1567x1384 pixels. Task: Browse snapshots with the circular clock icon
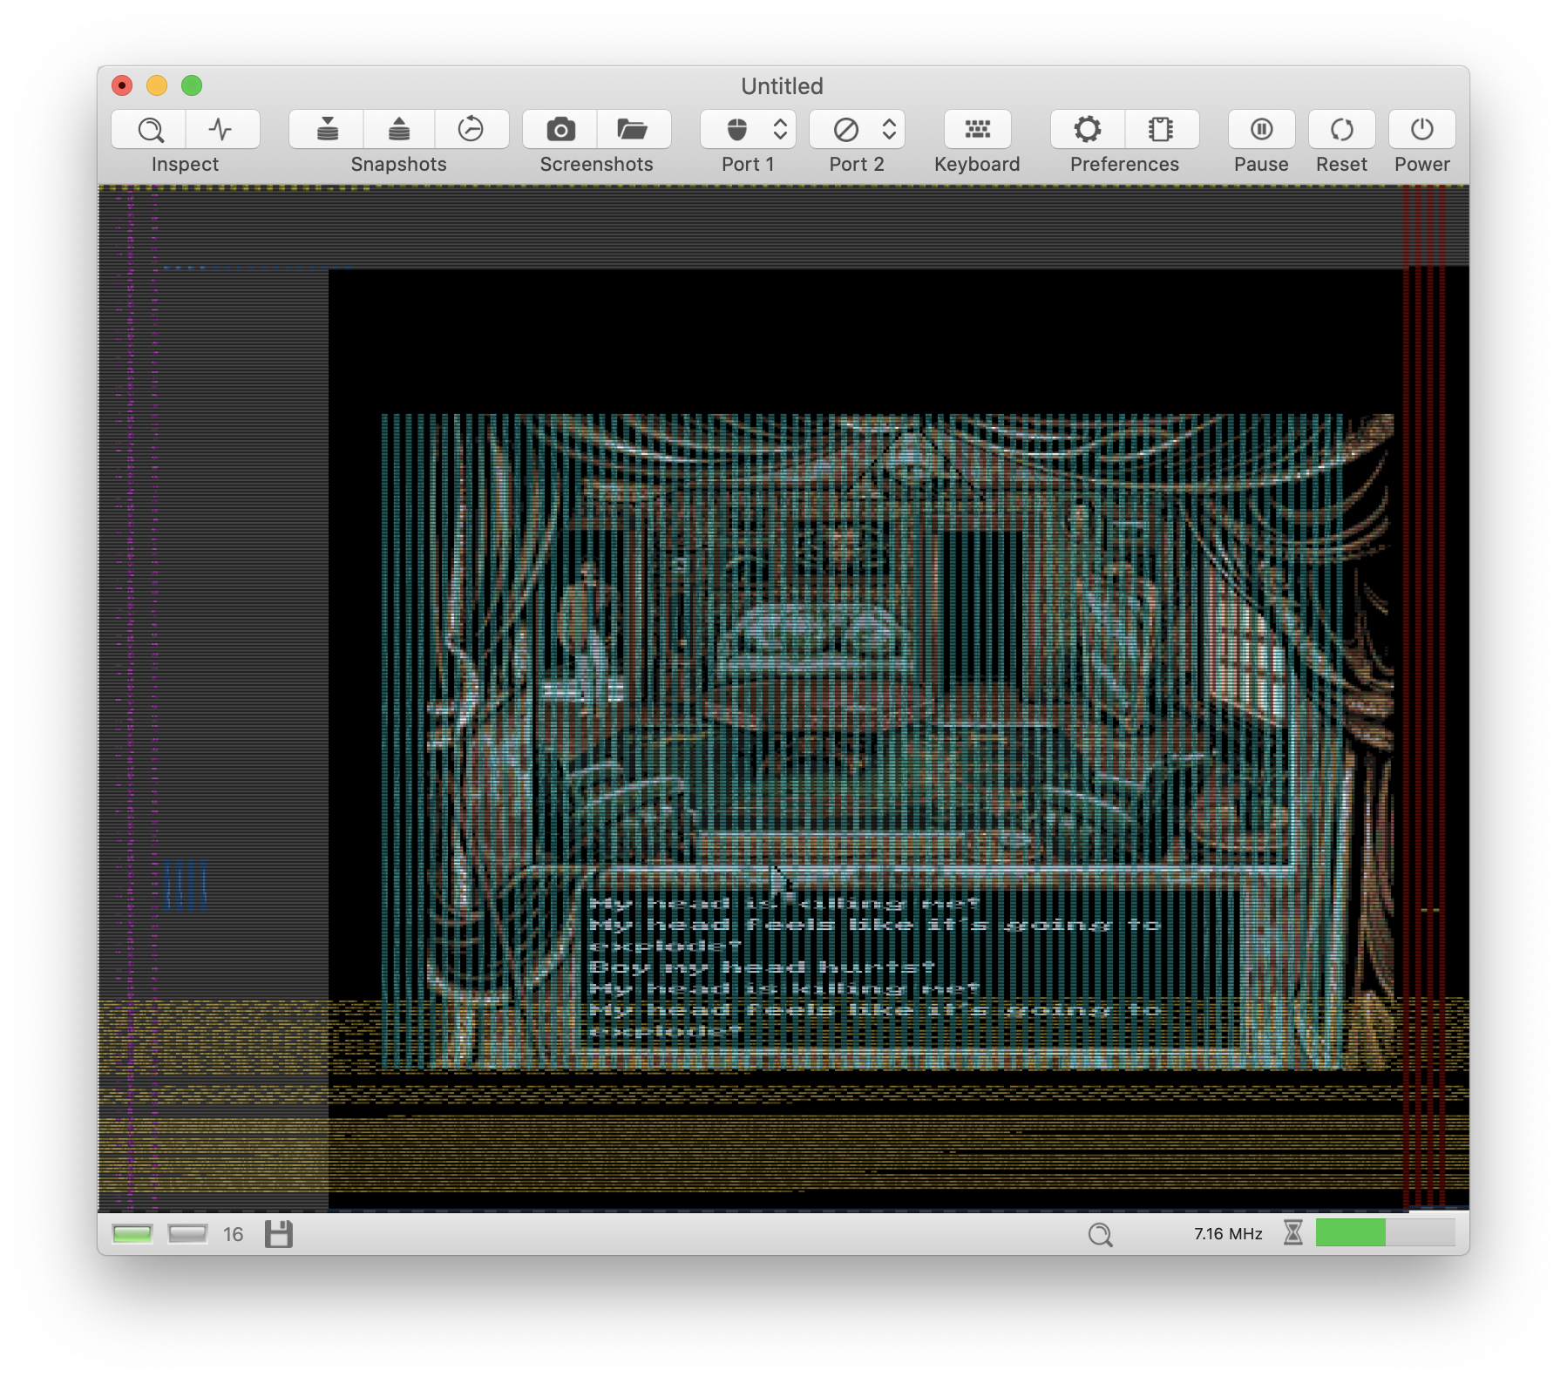471,130
